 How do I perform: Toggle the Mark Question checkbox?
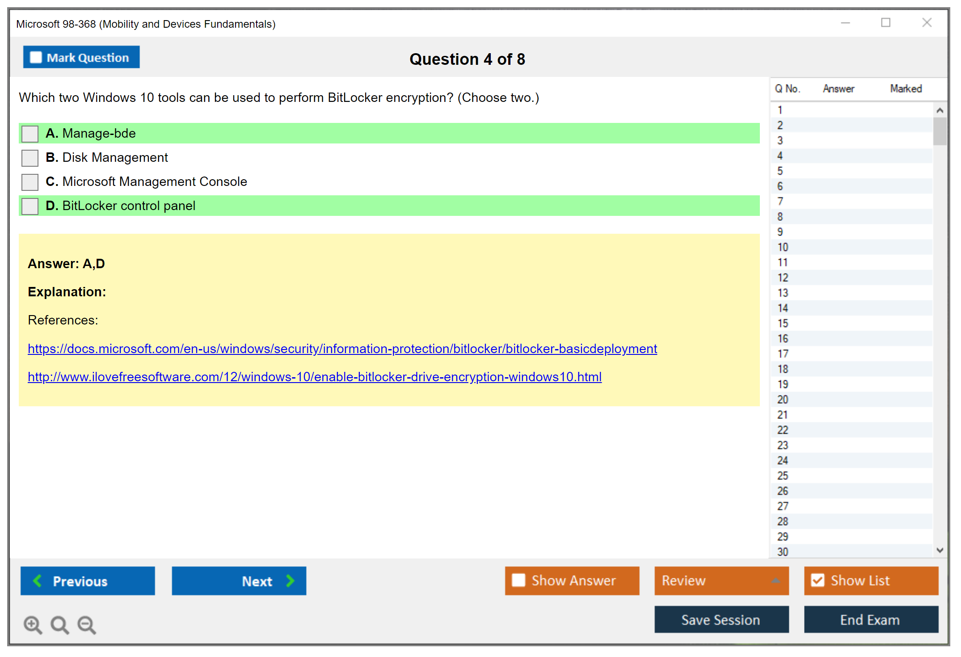coord(36,57)
